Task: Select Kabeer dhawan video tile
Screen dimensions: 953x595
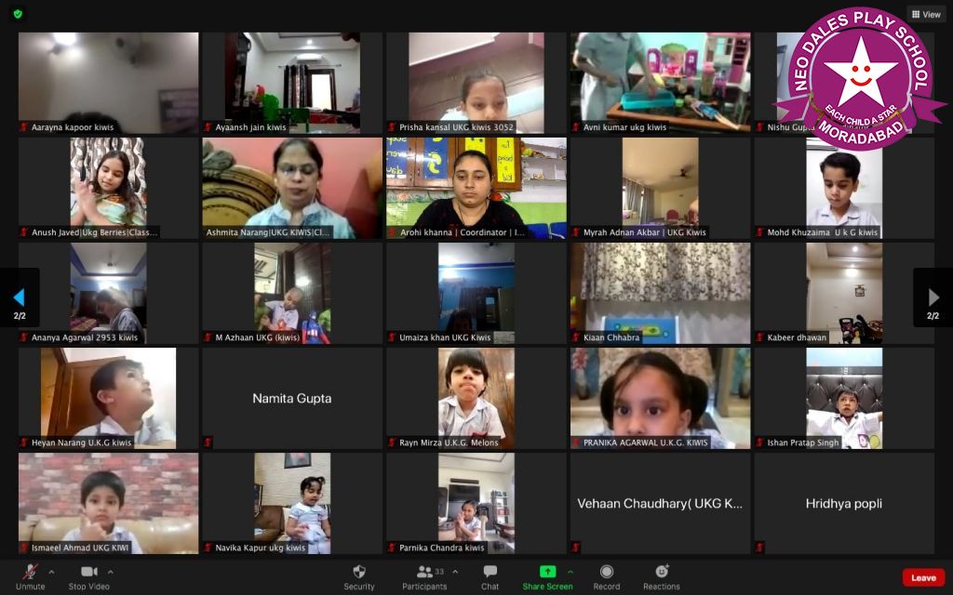Action: tap(844, 293)
